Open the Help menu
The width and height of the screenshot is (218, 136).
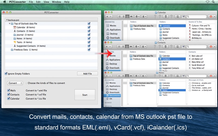click(67, 2)
